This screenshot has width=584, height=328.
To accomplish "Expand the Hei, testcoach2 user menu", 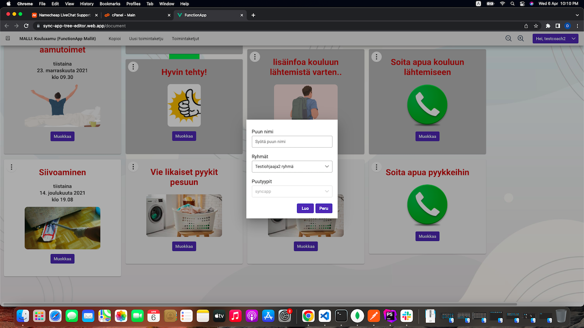I will click(x=555, y=39).
